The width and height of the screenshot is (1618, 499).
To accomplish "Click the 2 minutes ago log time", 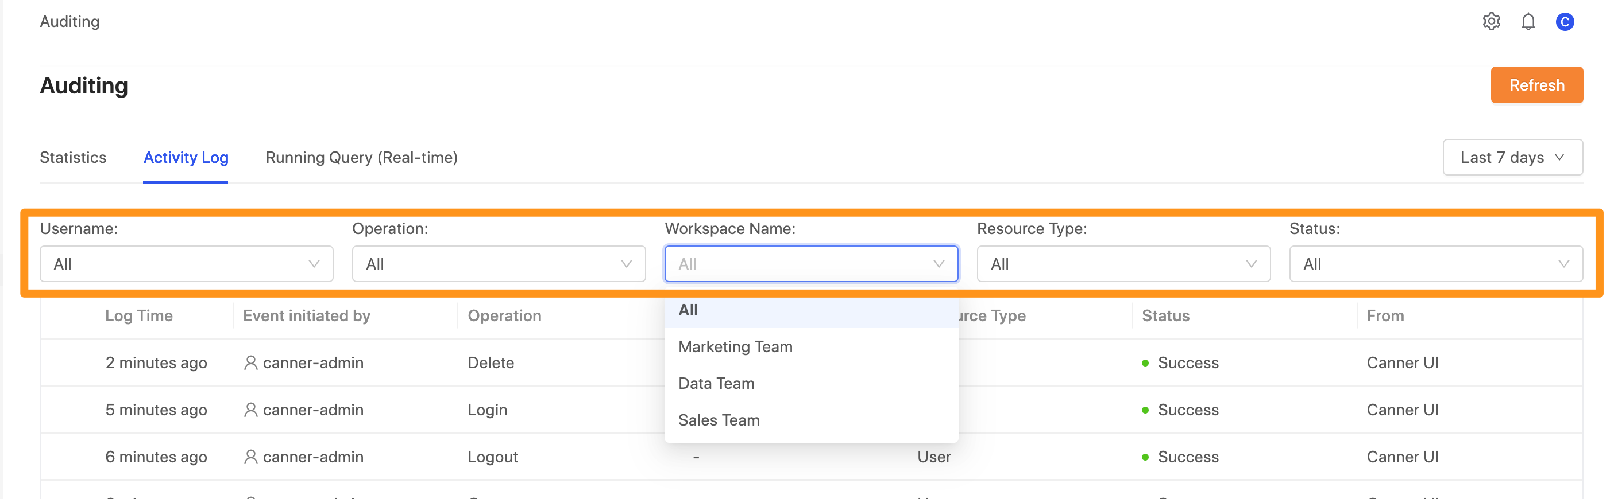I will click(156, 362).
